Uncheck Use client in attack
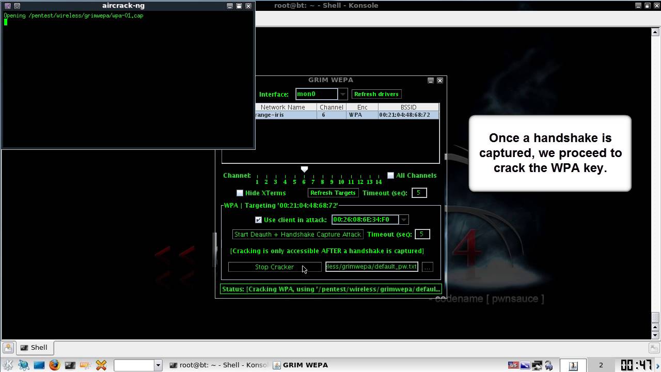The image size is (661, 372). [x=258, y=220]
